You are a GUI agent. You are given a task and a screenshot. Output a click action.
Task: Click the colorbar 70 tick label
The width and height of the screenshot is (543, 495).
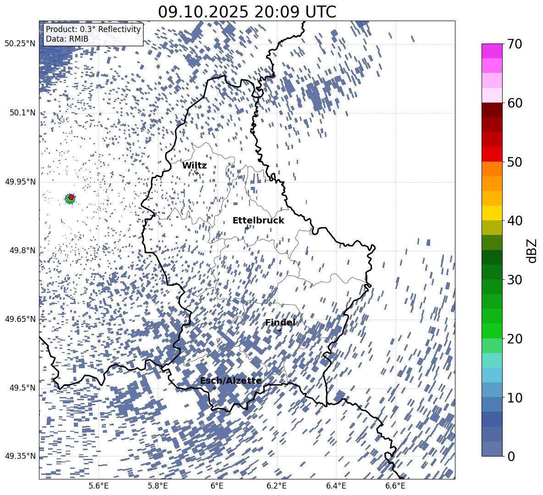coord(515,44)
